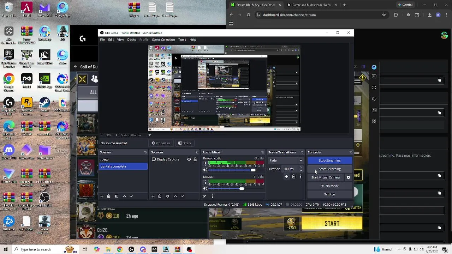The width and height of the screenshot is (452, 254).
Task: Open OBS Settings button in Controls
Action: [x=329, y=194]
